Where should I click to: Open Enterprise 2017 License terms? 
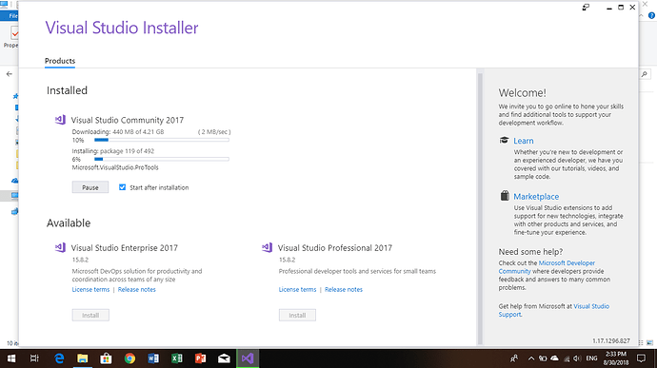(x=90, y=289)
